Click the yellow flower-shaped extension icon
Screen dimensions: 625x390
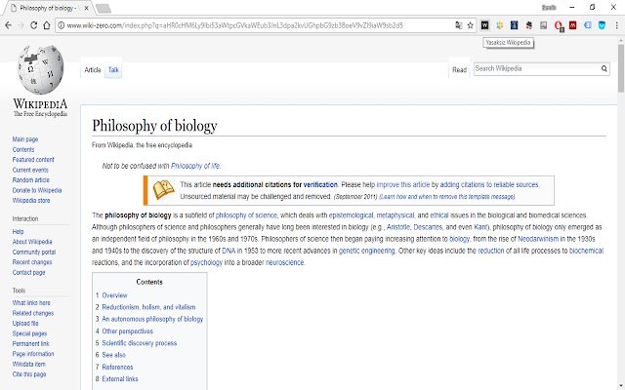(x=499, y=25)
